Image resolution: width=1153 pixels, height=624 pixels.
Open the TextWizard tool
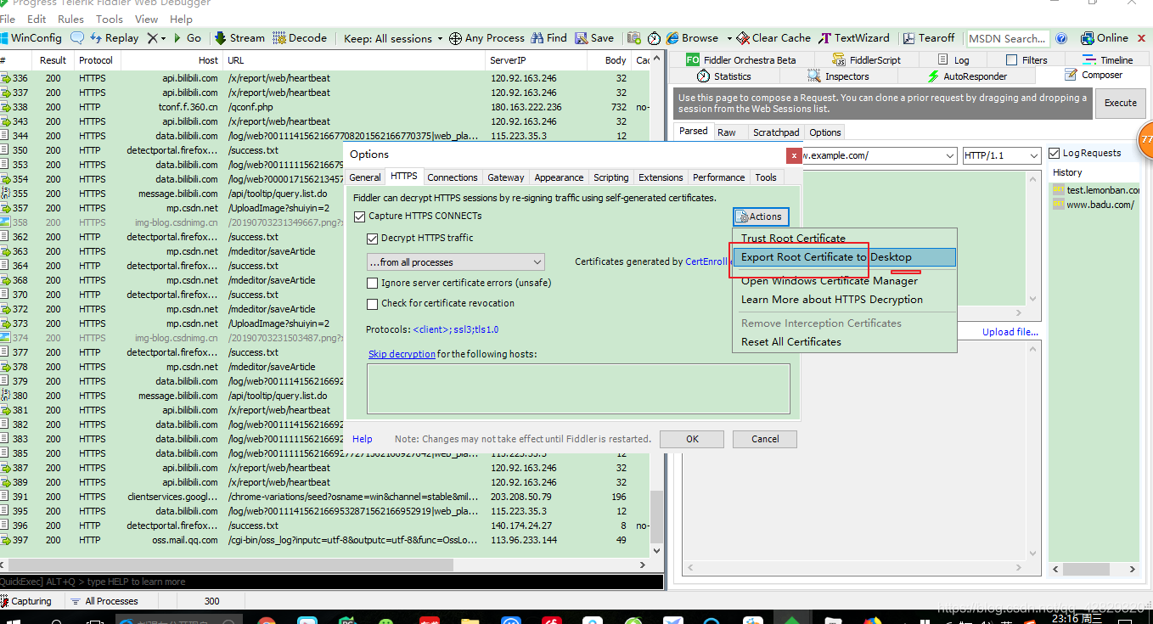854,38
